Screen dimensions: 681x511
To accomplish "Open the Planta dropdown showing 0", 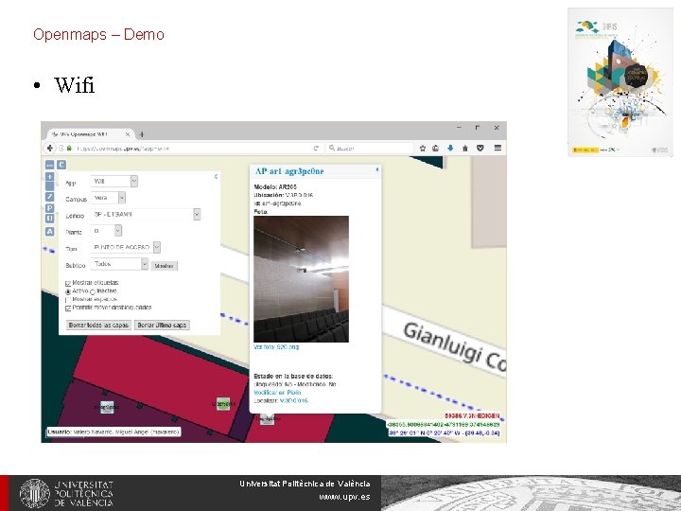I will pyautogui.click(x=106, y=231).
